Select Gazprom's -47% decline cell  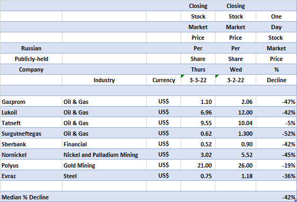[x=276, y=102]
